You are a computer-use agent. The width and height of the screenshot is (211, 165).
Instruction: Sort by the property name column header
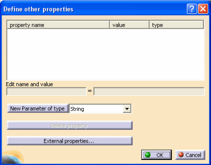point(58,25)
